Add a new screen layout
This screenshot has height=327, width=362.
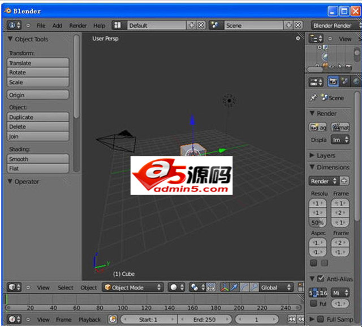click(x=192, y=25)
